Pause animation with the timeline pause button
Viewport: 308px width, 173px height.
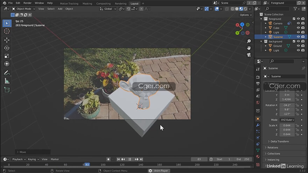click(x=130, y=159)
